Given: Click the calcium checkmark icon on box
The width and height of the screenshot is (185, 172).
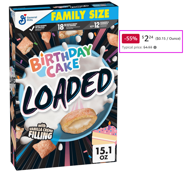Looking at the screenshot, I should [x=32, y=28].
